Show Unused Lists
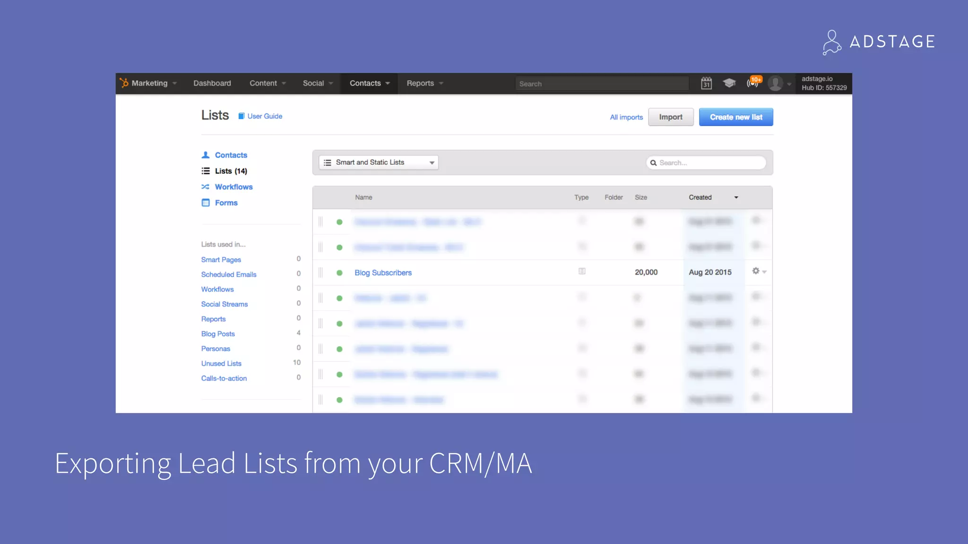This screenshot has height=544, width=968. [221, 364]
